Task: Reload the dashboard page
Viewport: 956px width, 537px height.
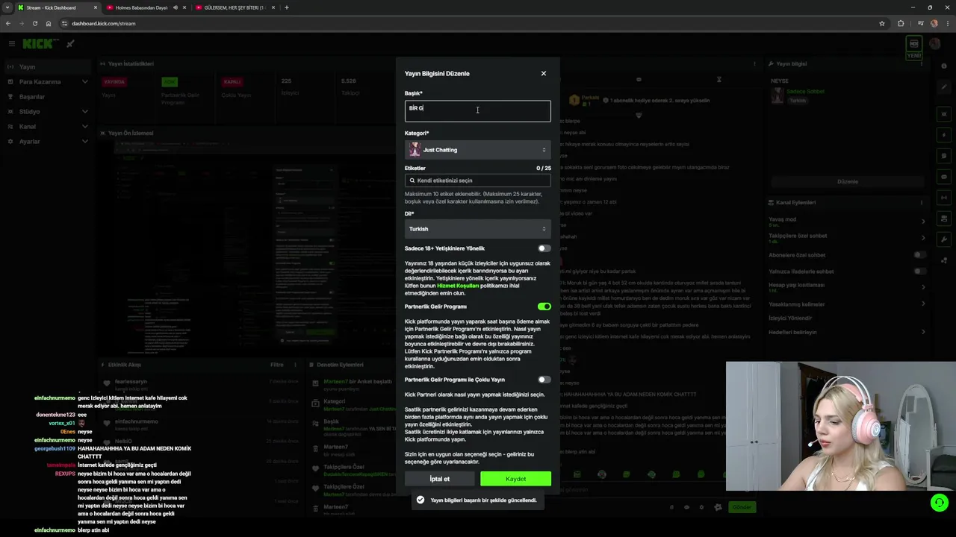Action: pos(35,23)
